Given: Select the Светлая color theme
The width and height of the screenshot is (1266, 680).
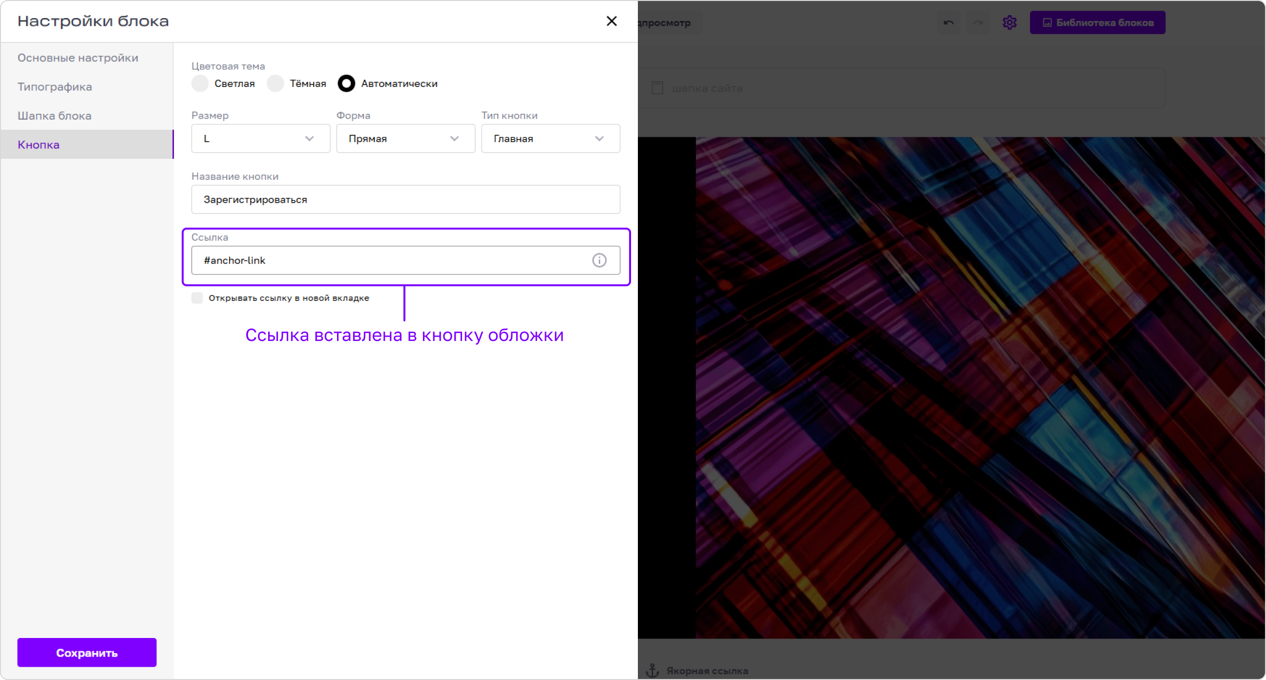Looking at the screenshot, I should coord(200,84).
